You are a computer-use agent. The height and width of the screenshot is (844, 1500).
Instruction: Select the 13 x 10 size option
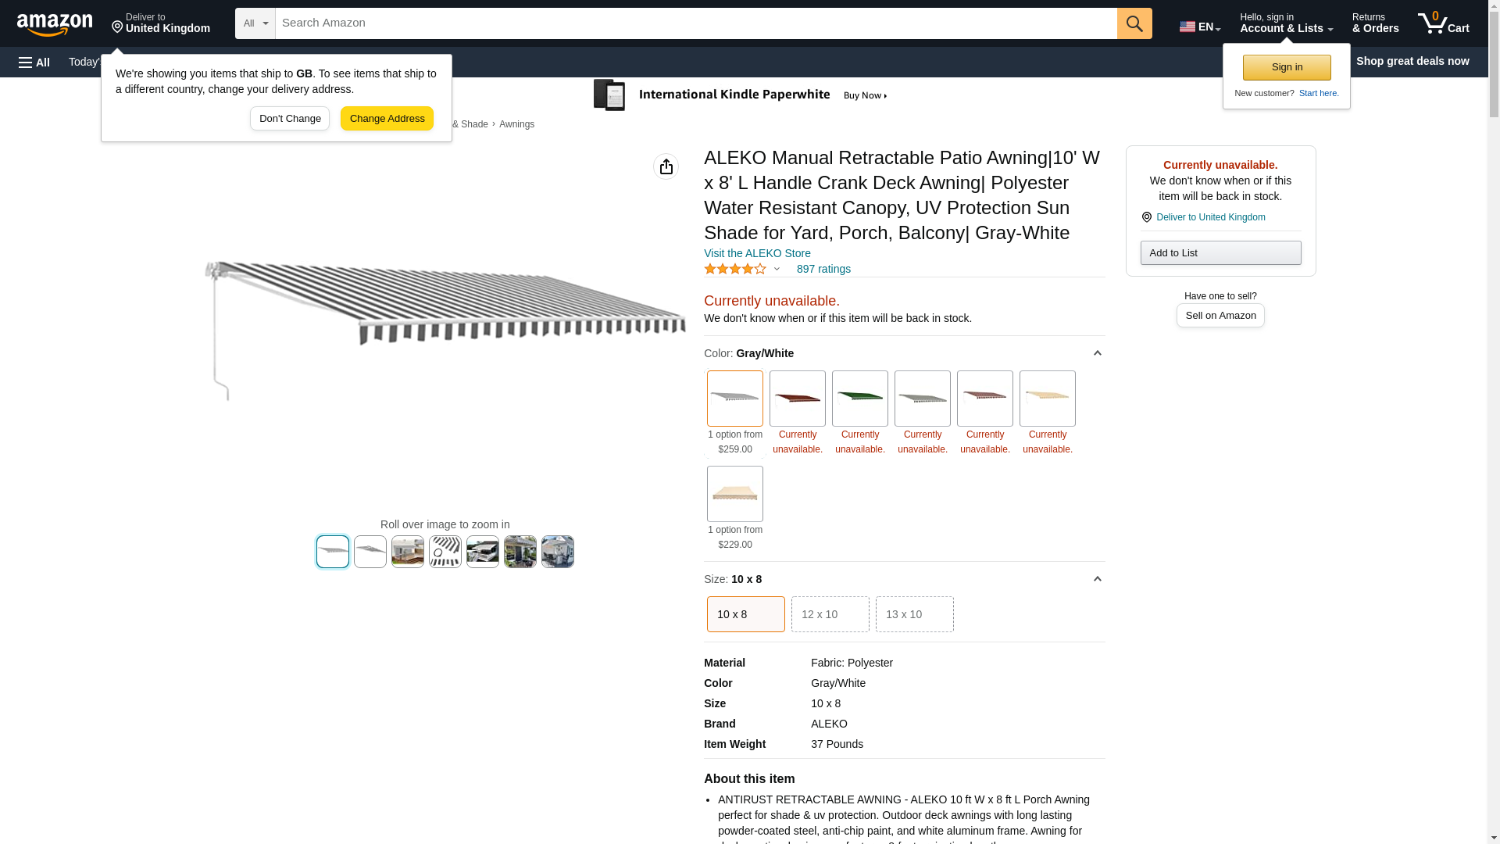tap(914, 614)
